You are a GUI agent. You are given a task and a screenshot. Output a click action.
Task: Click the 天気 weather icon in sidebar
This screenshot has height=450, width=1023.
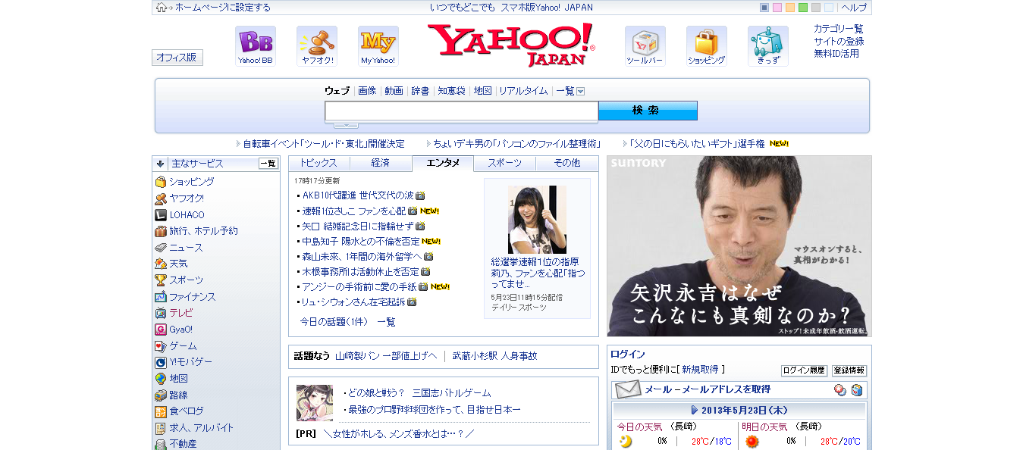coord(161,264)
